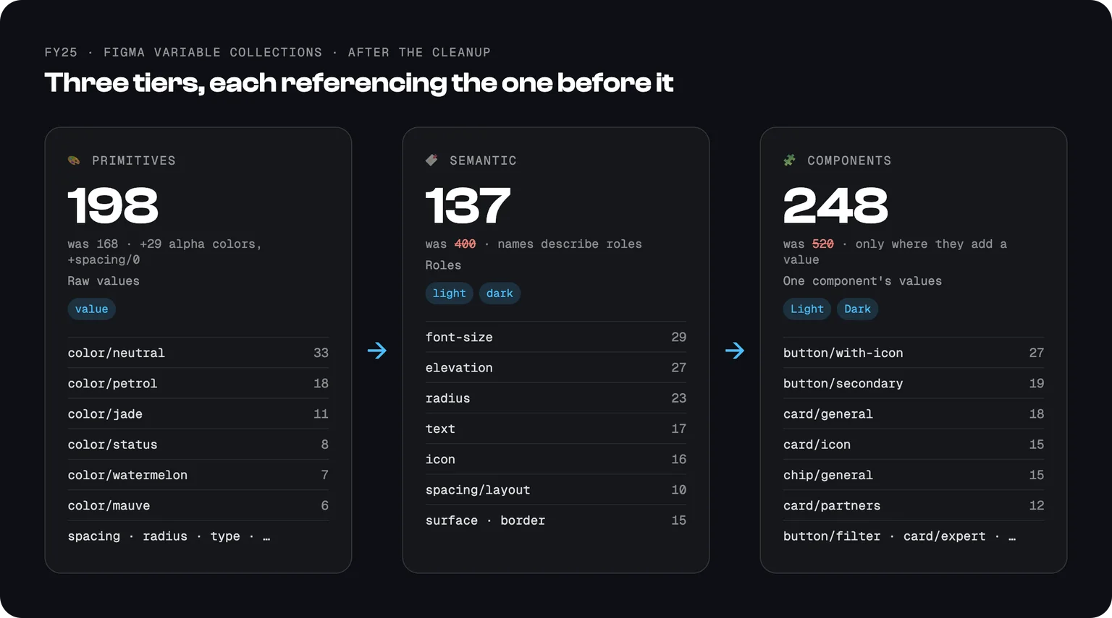Click the 'spacing · radius · type' row
Image resolution: width=1112 pixels, height=618 pixels.
[x=198, y=536]
